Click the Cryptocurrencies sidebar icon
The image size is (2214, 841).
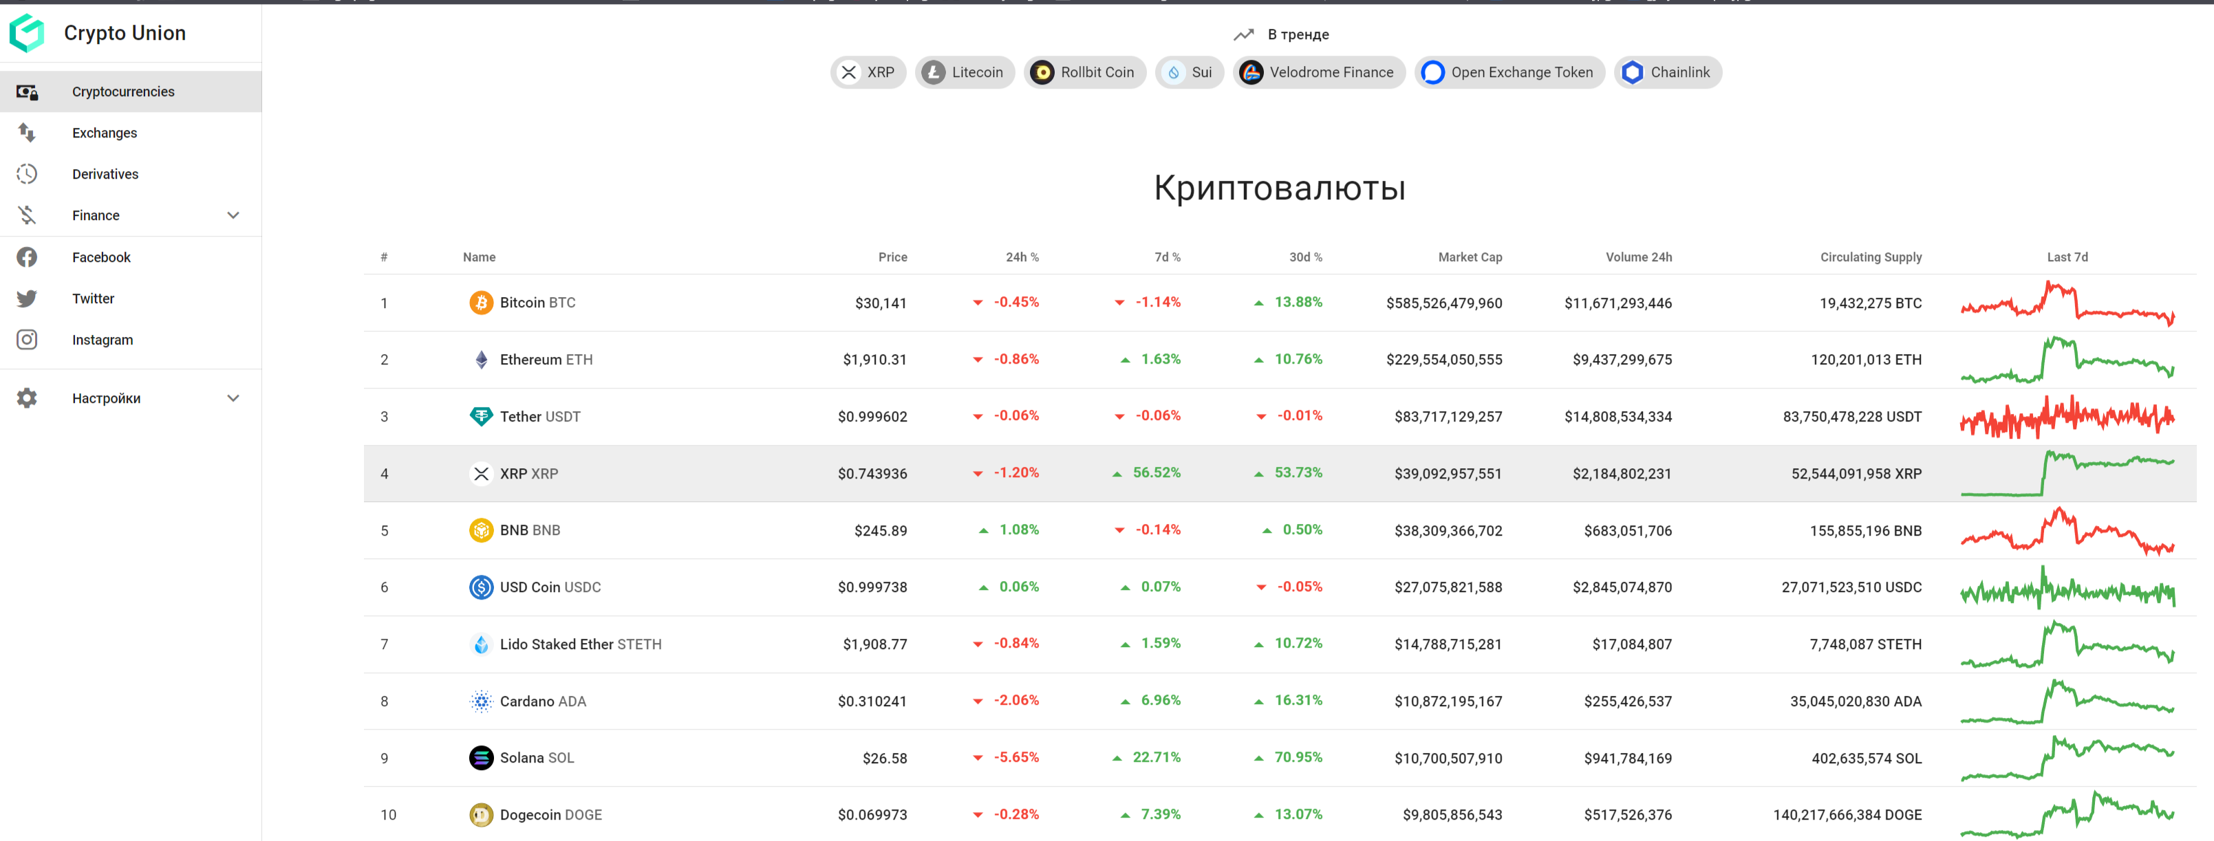click(x=27, y=92)
